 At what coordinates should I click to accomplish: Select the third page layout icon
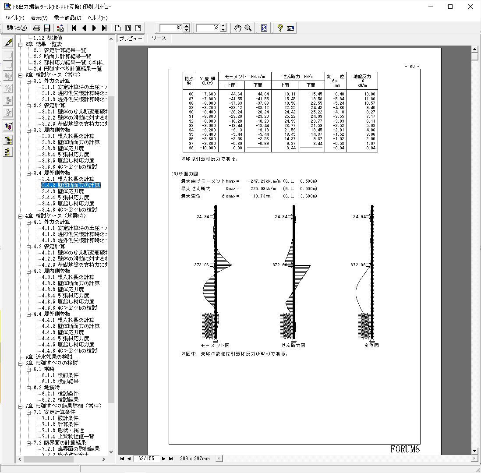click(x=138, y=28)
